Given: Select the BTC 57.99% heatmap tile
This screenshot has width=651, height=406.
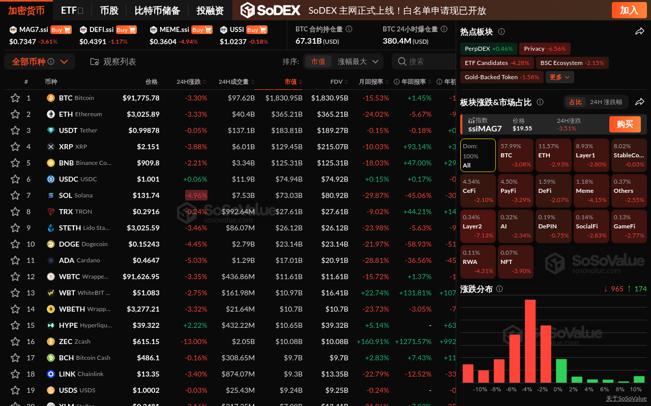Looking at the screenshot, I should [516, 155].
